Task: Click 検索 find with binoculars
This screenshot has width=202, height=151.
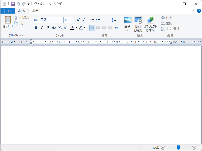Action: (x=167, y=18)
